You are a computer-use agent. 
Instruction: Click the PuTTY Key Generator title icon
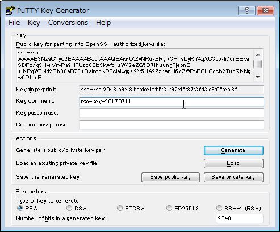click(10, 10)
